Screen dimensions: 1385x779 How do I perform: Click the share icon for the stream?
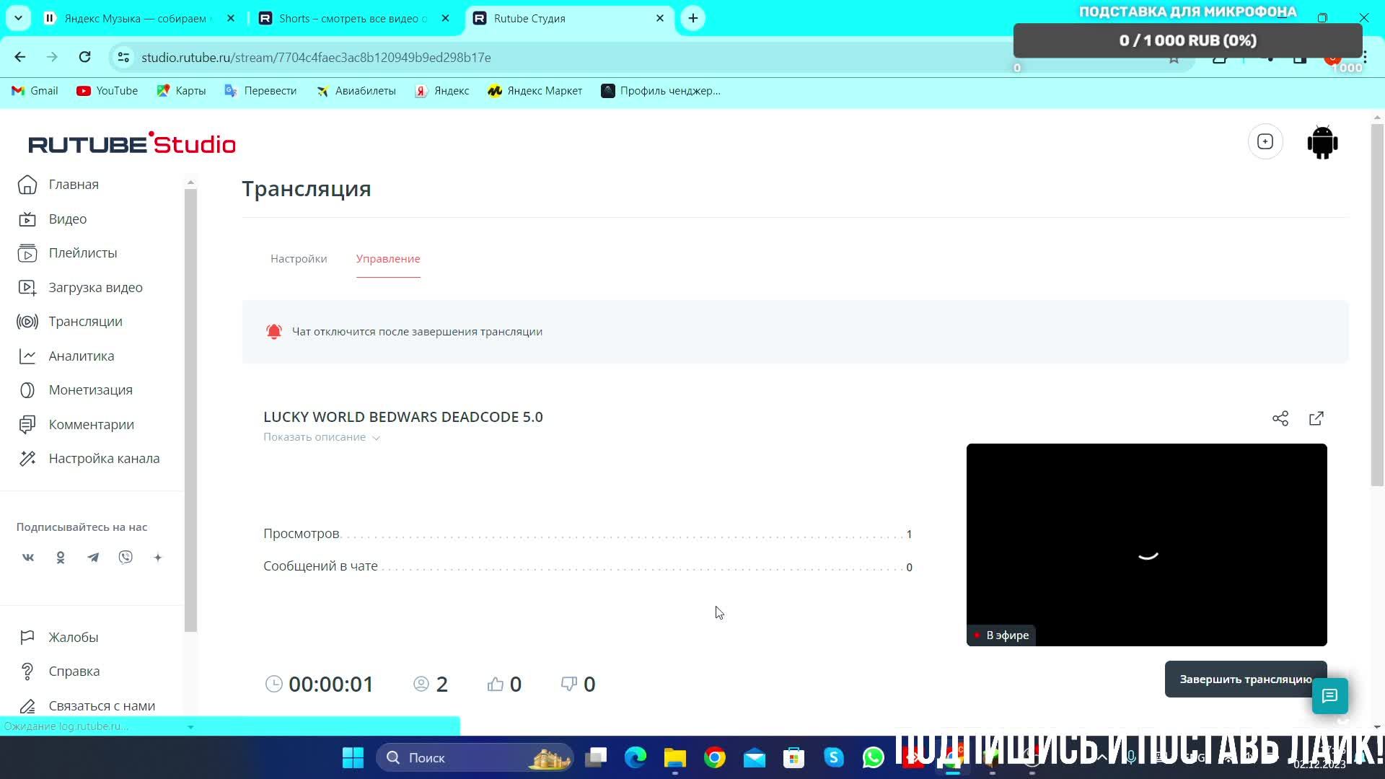coord(1280,418)
